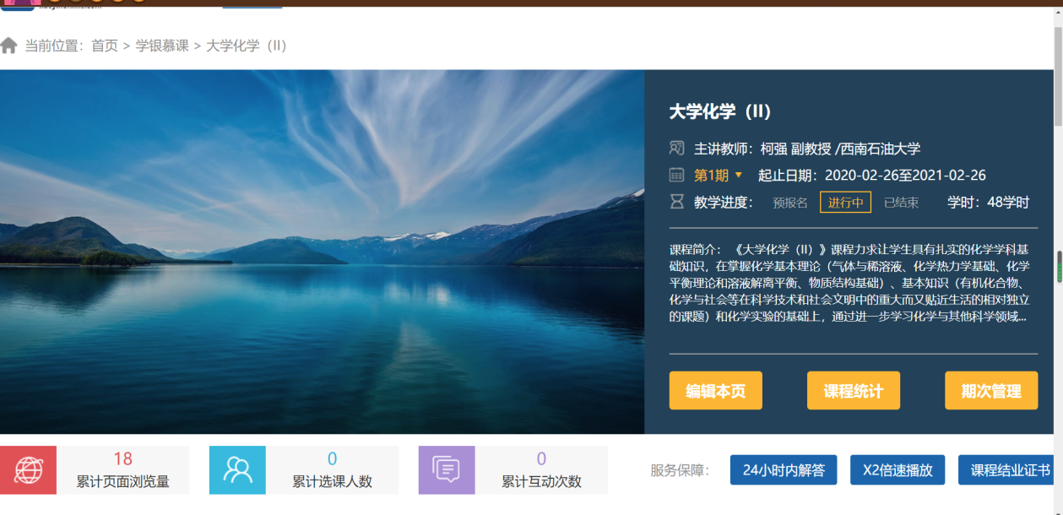The width and height of the screenshot is (1063, 515).
Task: Click the teacher icon beside 主讲教师
Action: (x=676, y=149)
